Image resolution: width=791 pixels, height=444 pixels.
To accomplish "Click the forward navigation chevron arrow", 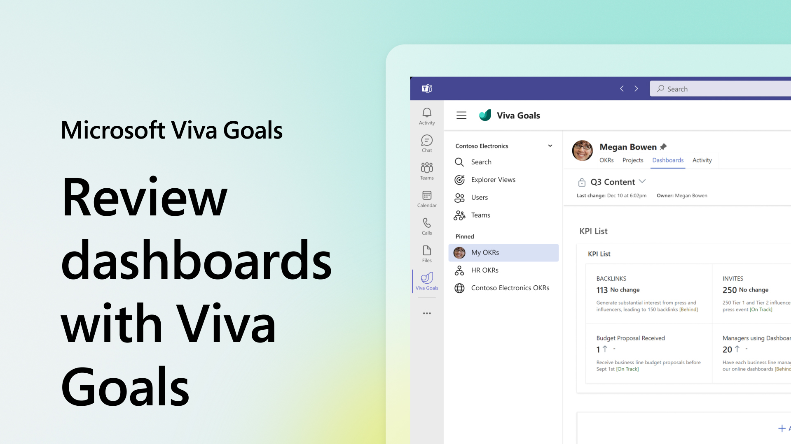I will click(x=636, y=88).
